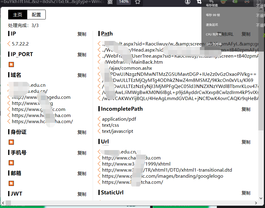
Task: Open the account profile icon in browser toolbar
Action: point(187,2)
